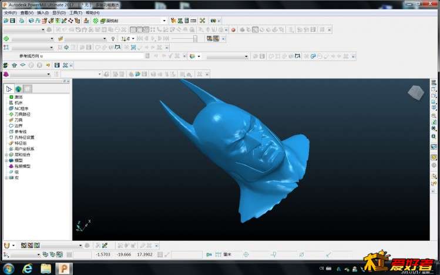Click the 面铣削 strategy button

pos(109,21)
